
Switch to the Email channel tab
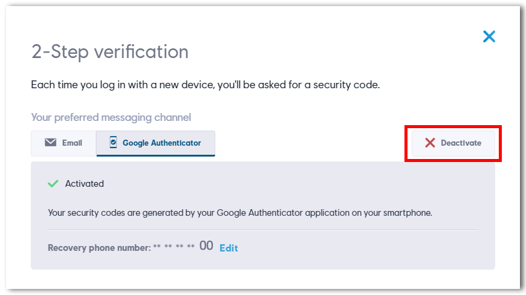pyautogui.click(x=63, y=143)
